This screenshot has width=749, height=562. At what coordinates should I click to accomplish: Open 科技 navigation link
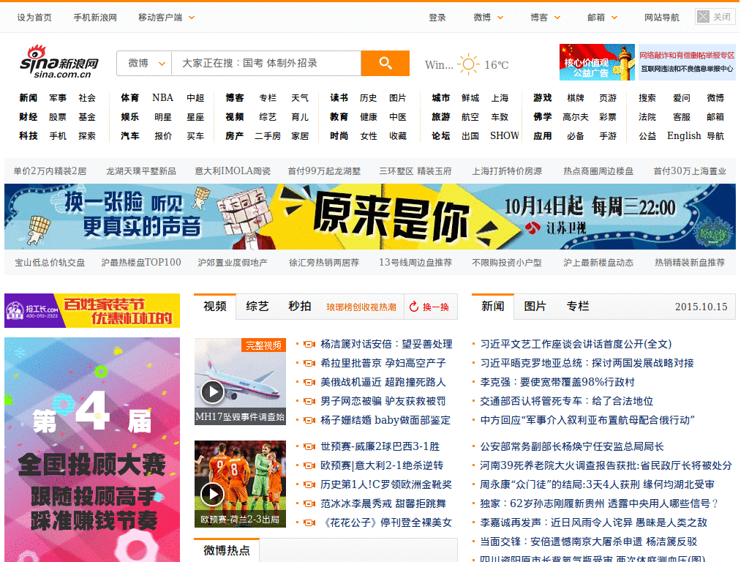[x=29, y=135]
